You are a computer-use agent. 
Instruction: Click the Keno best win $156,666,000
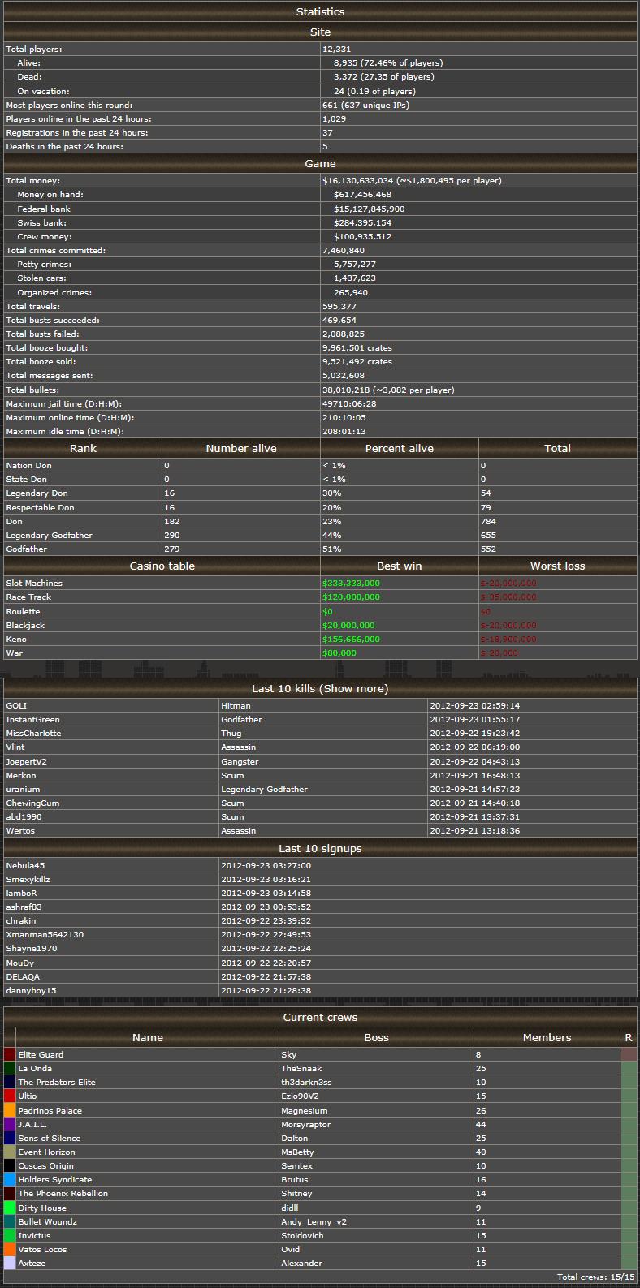pyautogui.click(x=351, y=640)
